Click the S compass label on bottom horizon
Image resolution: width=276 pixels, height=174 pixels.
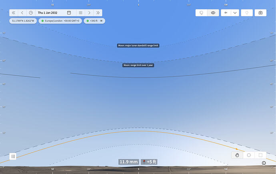point(138,169)
